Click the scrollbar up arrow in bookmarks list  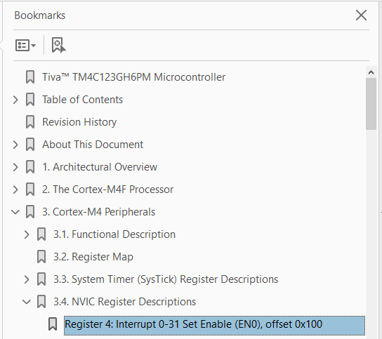(371, 72)
